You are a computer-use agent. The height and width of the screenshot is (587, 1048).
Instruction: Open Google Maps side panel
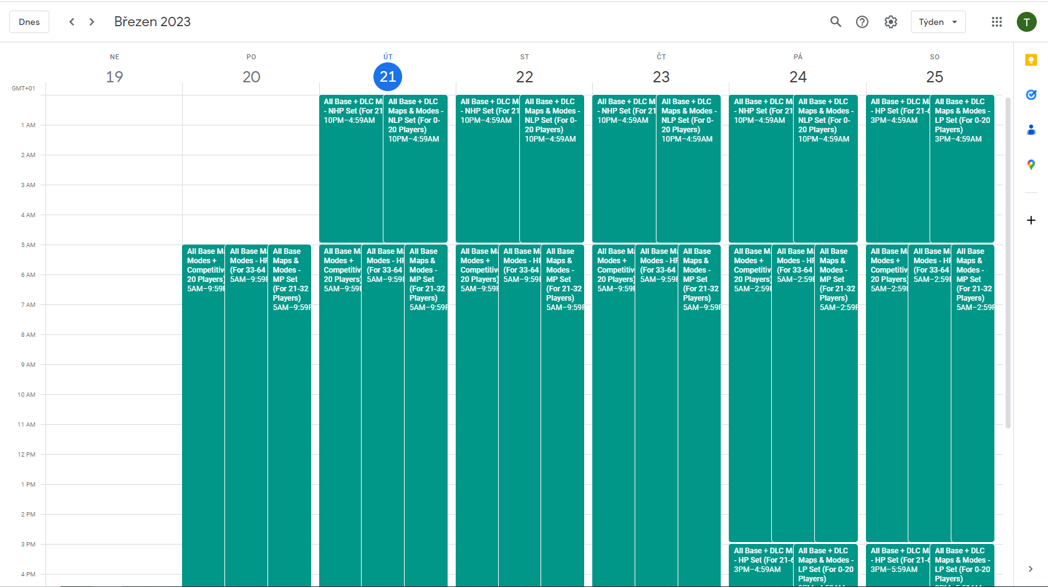(x=1031, y=165)
